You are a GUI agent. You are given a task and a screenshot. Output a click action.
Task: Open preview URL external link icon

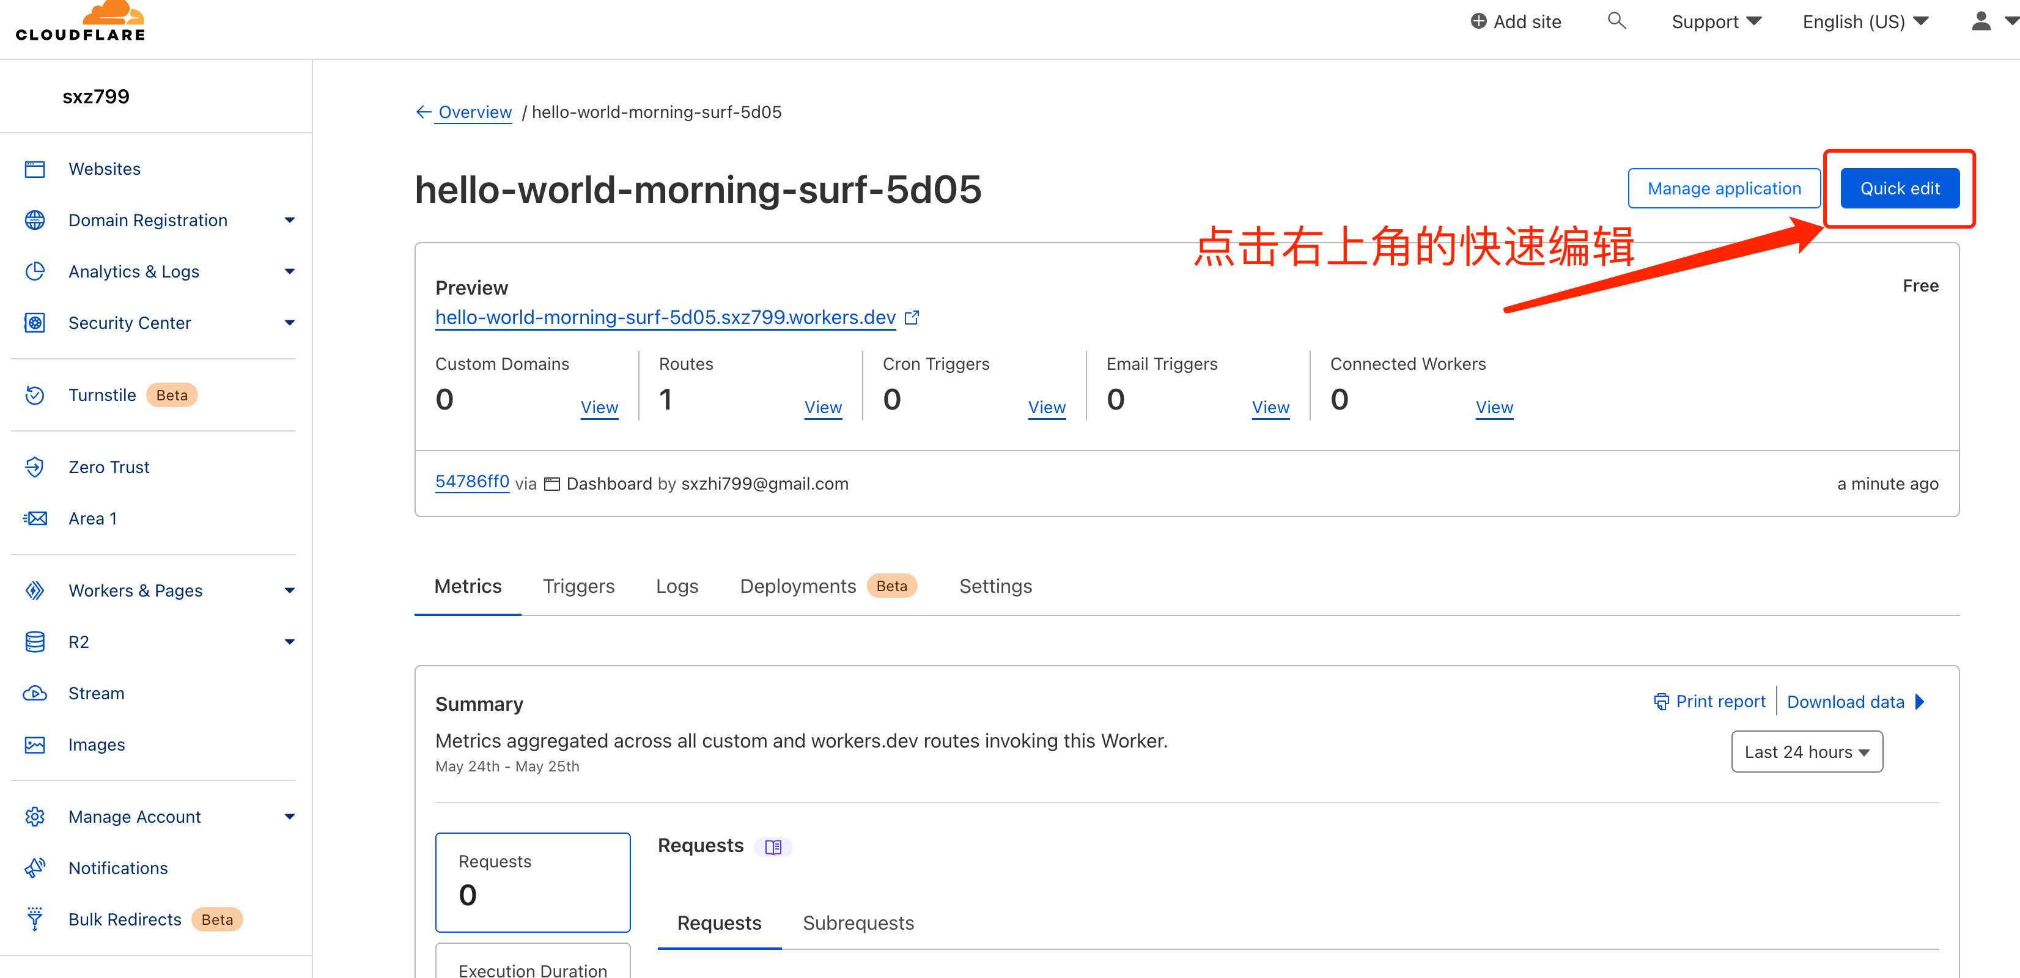coord(911,318)
